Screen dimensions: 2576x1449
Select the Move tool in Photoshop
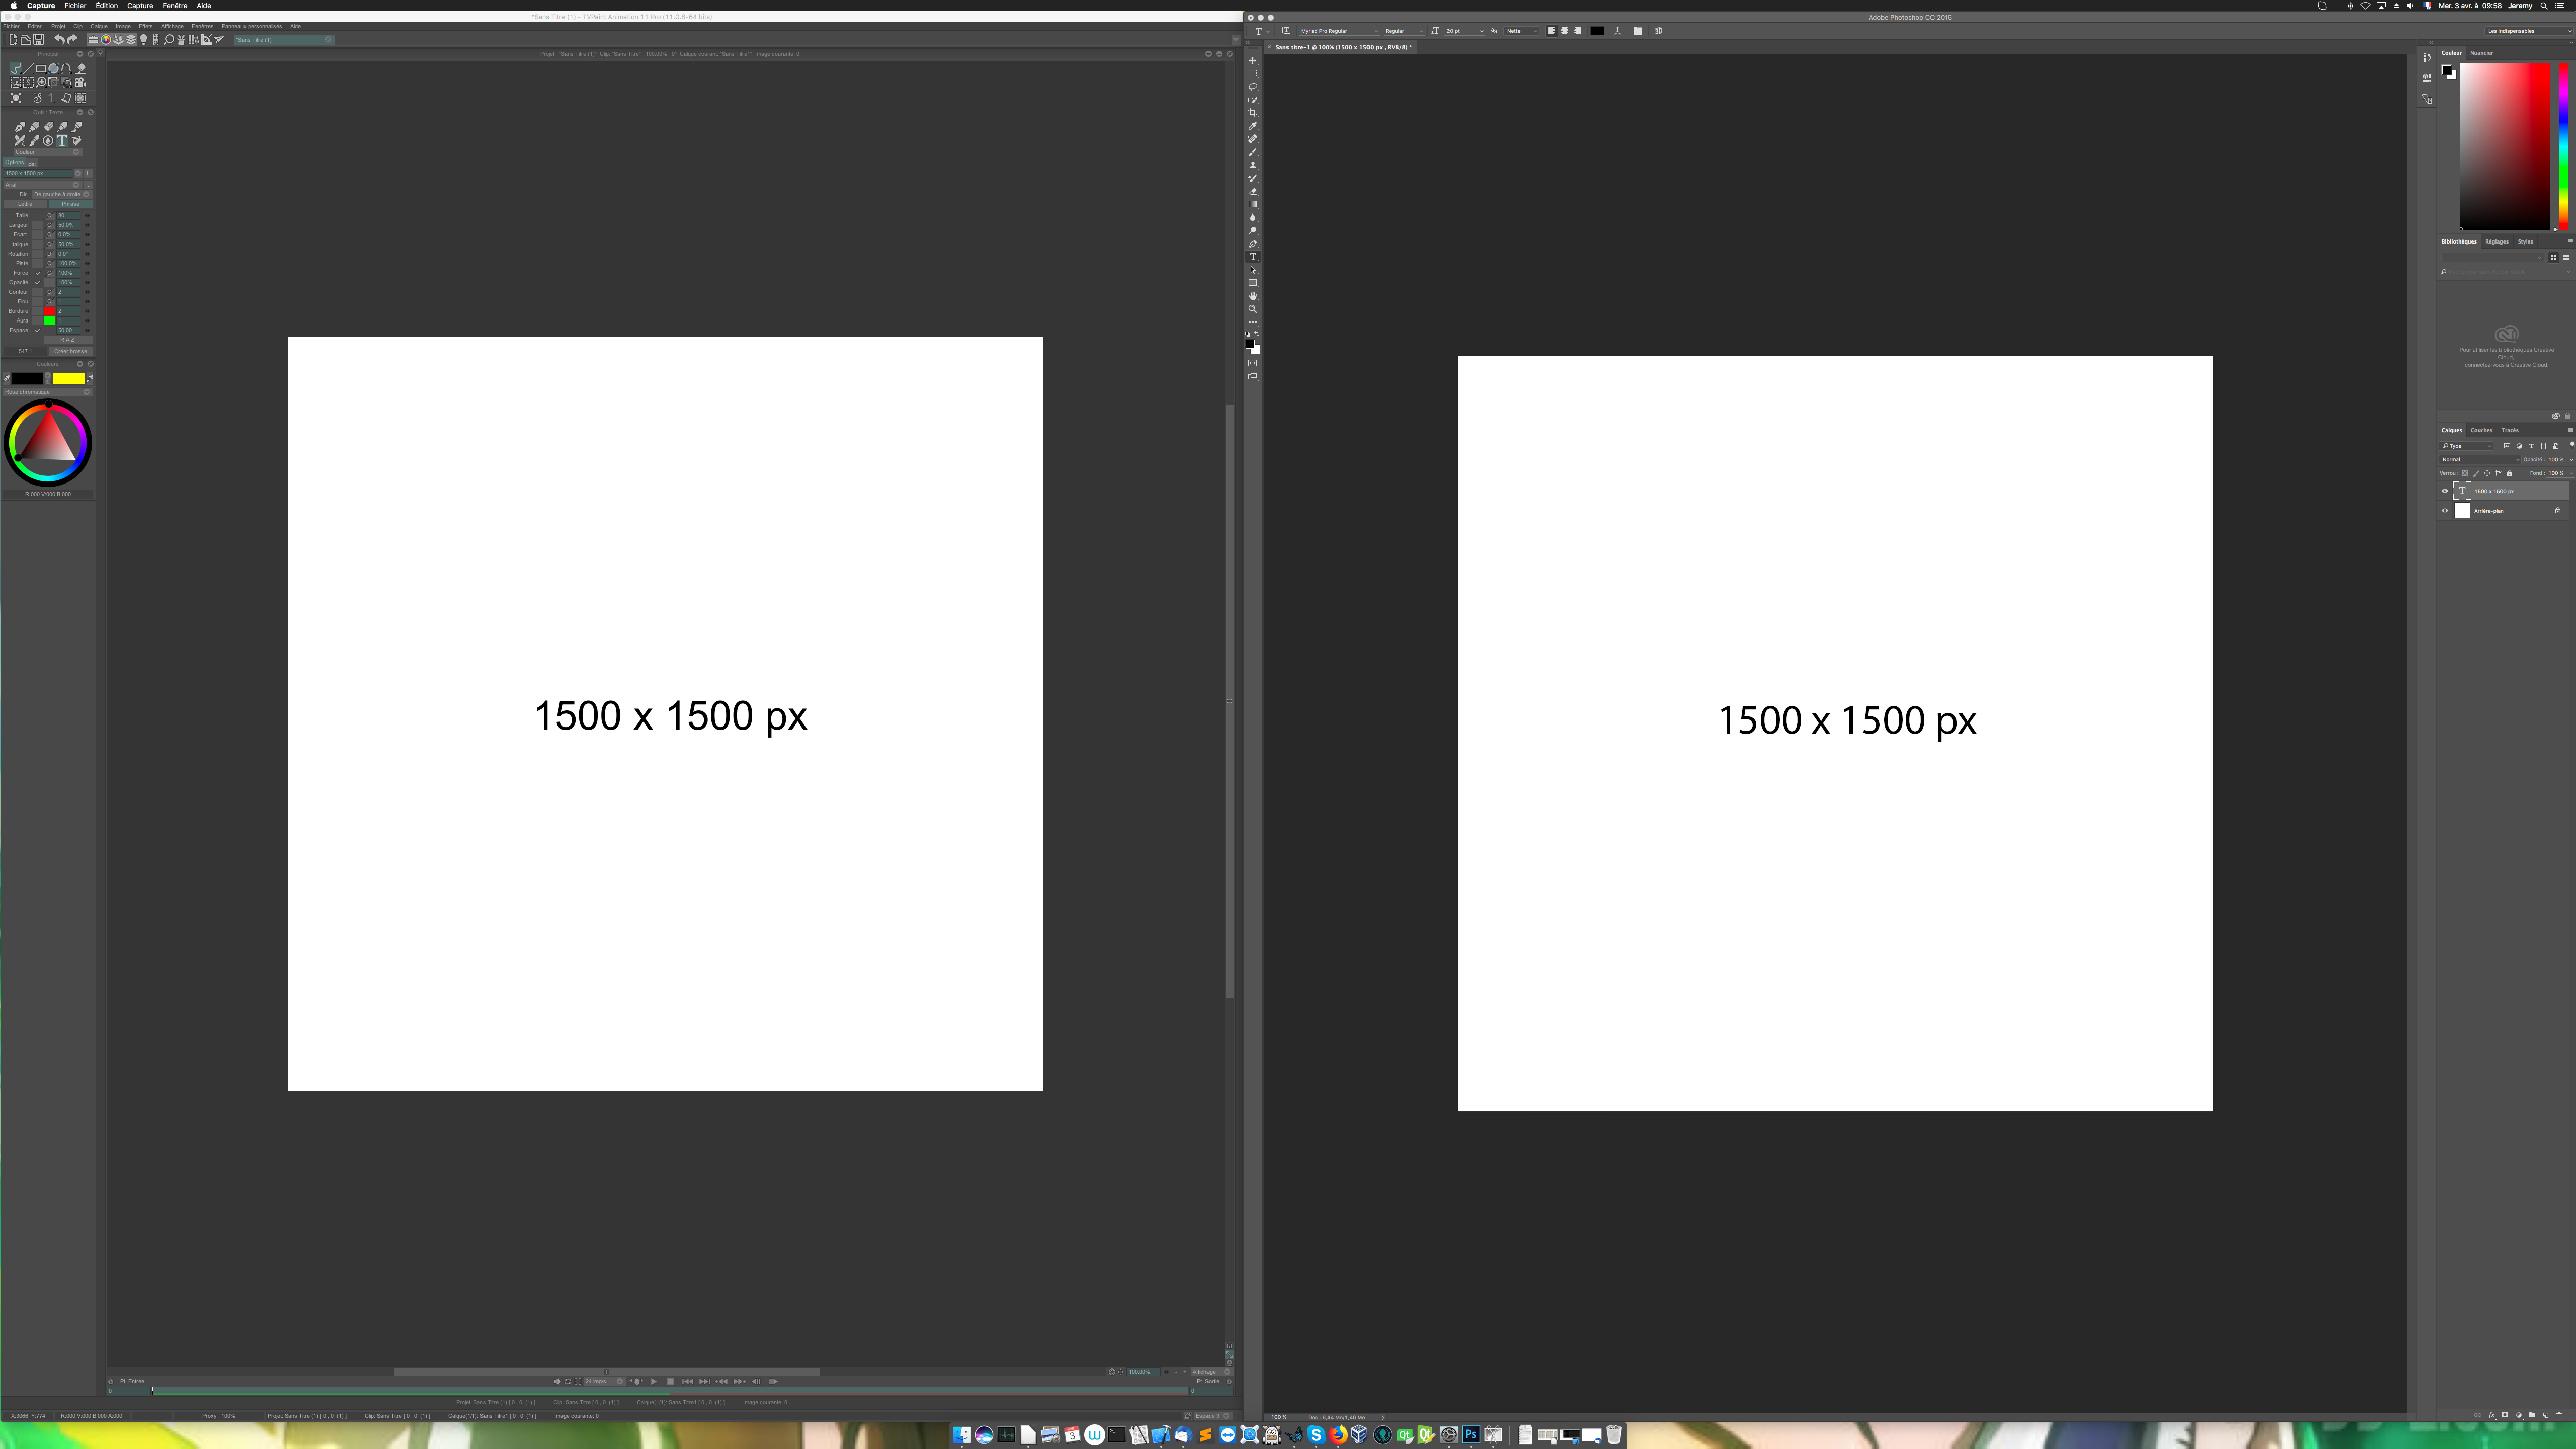[x=1252, y=61]
